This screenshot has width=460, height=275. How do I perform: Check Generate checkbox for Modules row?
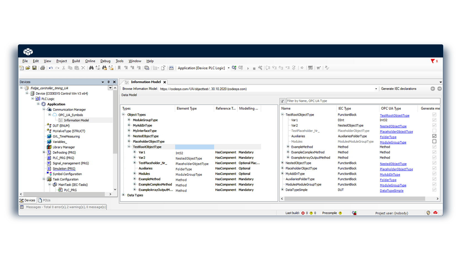pos(434,141)
